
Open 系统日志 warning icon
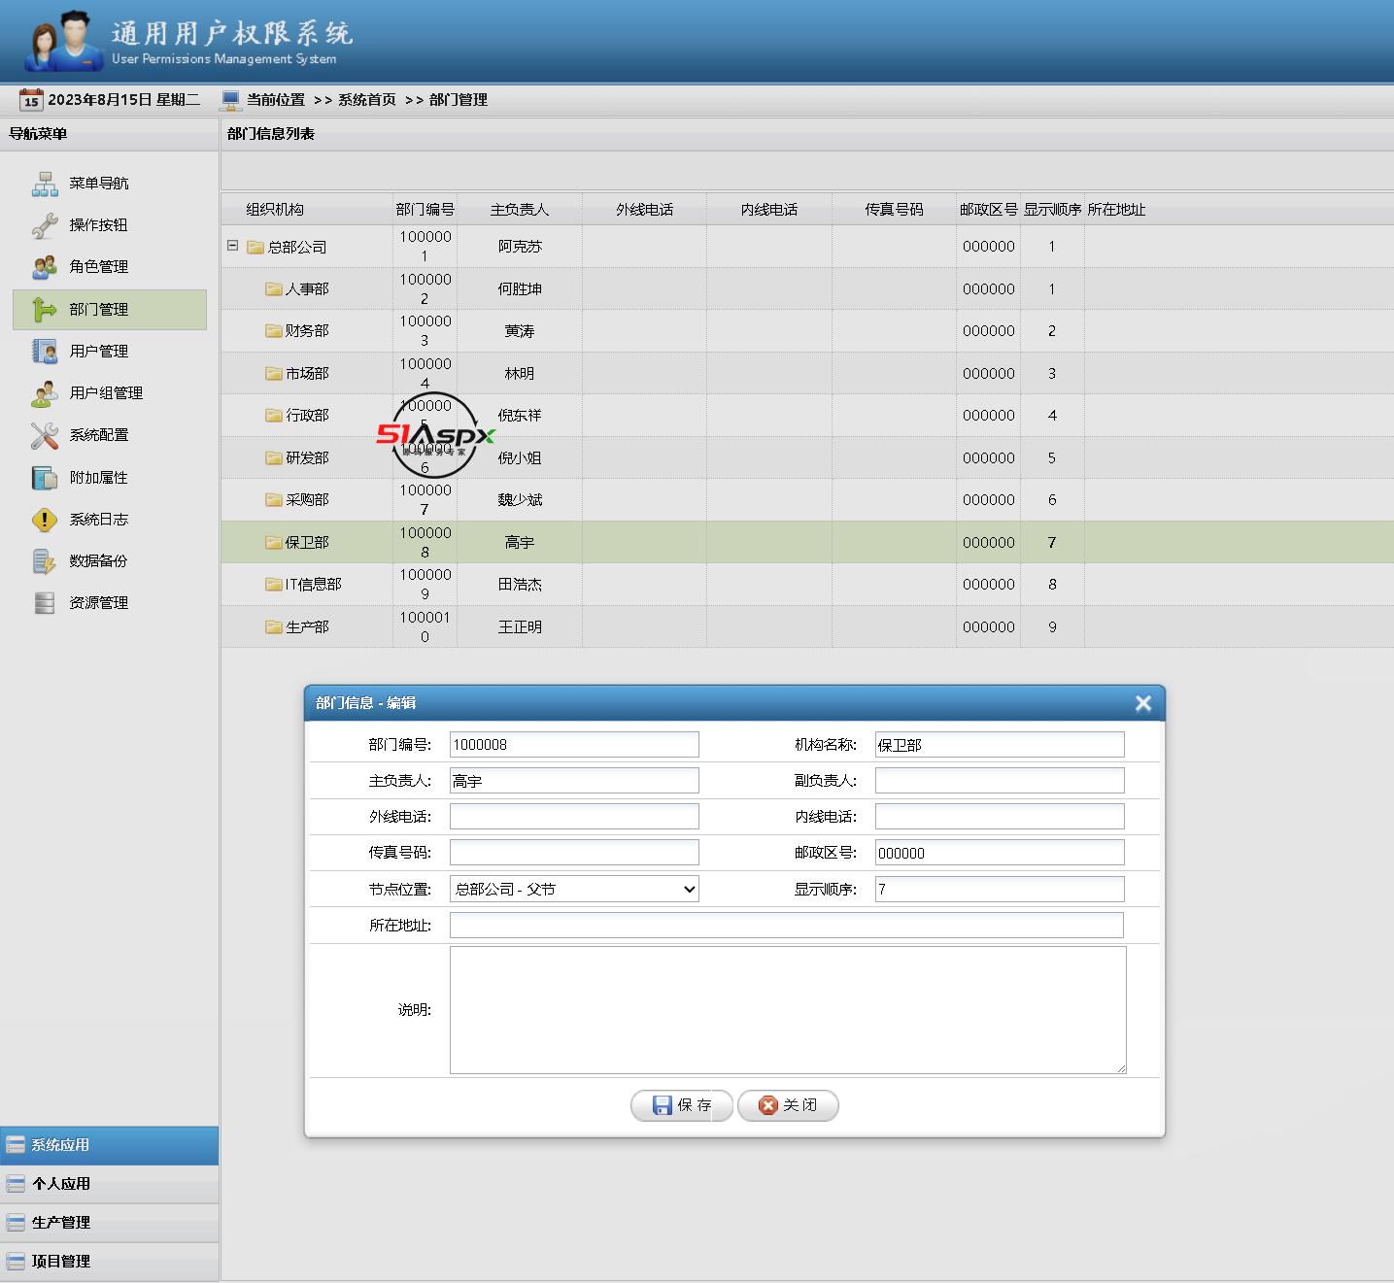coord(45,520)
